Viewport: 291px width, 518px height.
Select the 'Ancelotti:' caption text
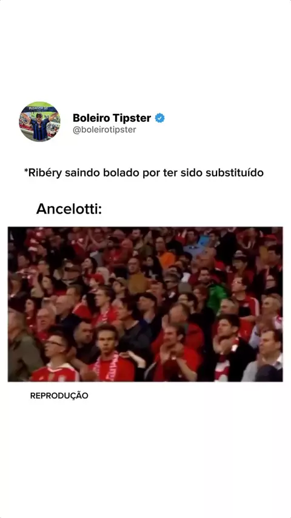tap(69, 209)
